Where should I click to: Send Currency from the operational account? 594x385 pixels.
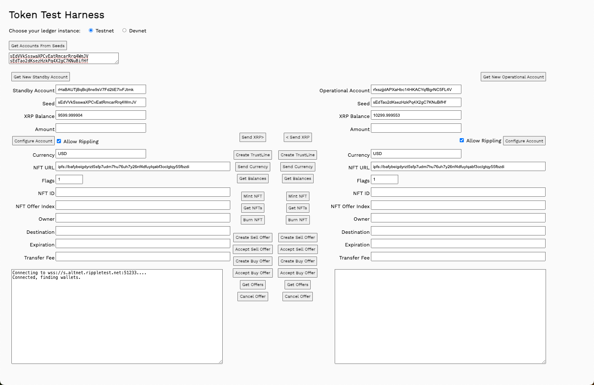click(297, 166)
